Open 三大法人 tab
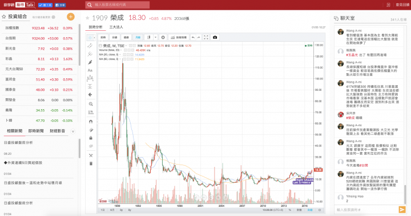Screen dimensions: 411x216 (x=116, y=27)
